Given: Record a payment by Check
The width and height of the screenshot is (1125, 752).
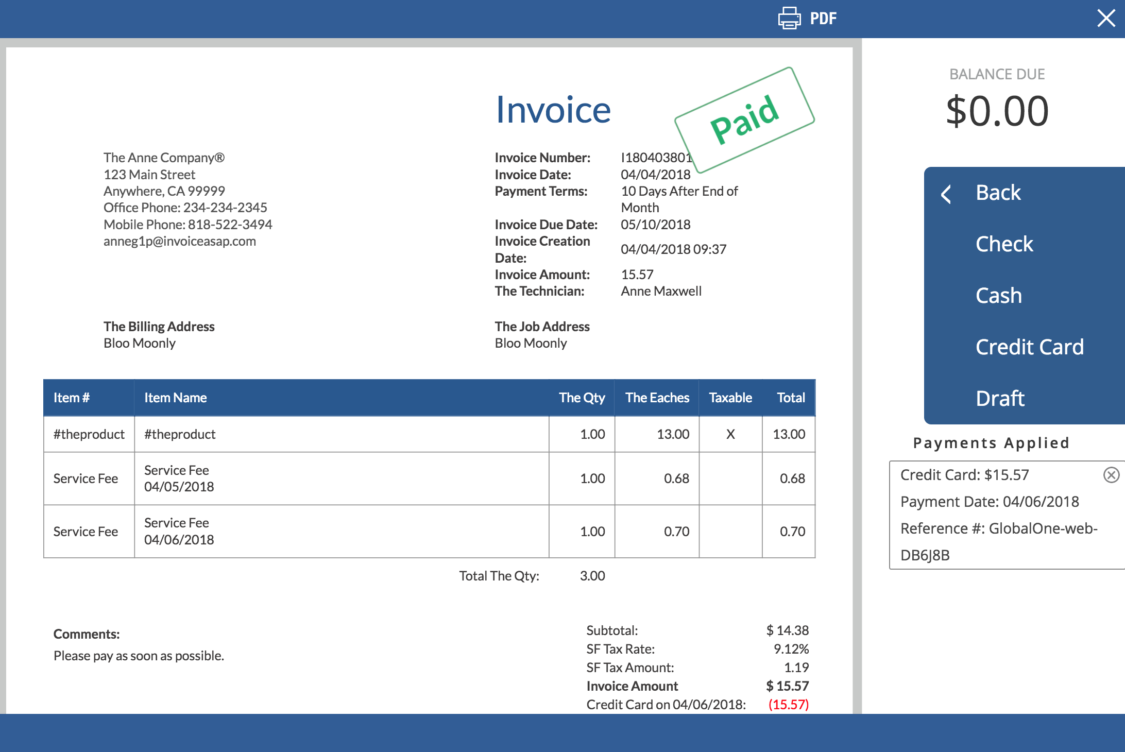Looking at the screenshot, I should pyautogui.click(x=1003, y=244).
